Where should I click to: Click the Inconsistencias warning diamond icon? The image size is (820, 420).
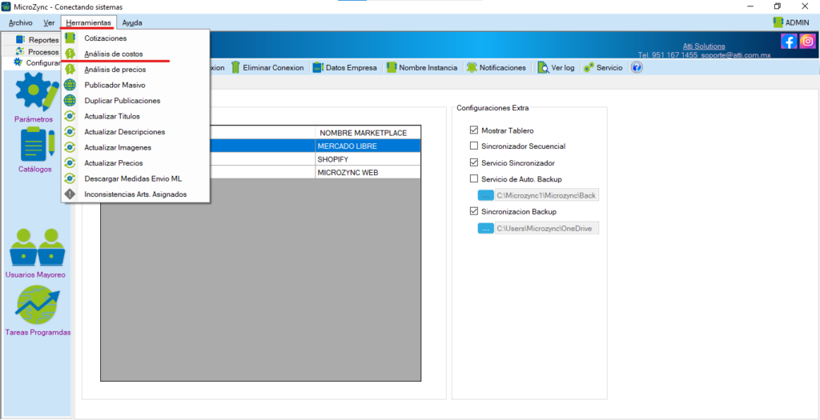coord(70,194)
